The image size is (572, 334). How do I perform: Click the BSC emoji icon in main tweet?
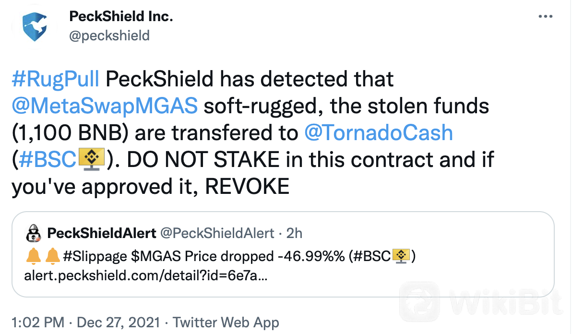92,159
